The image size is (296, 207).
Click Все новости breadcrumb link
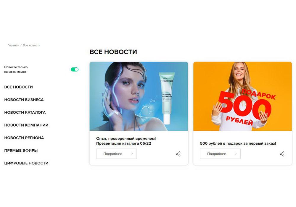tap(32, 45)
